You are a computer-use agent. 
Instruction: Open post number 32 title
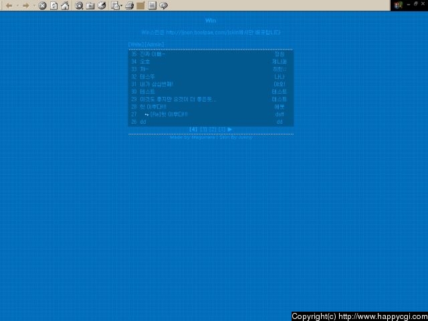coord(147,77)
